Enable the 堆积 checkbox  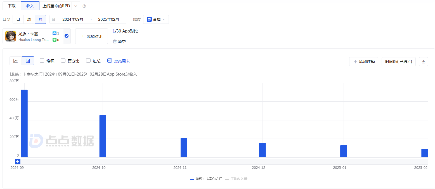(x=42, y=60)
